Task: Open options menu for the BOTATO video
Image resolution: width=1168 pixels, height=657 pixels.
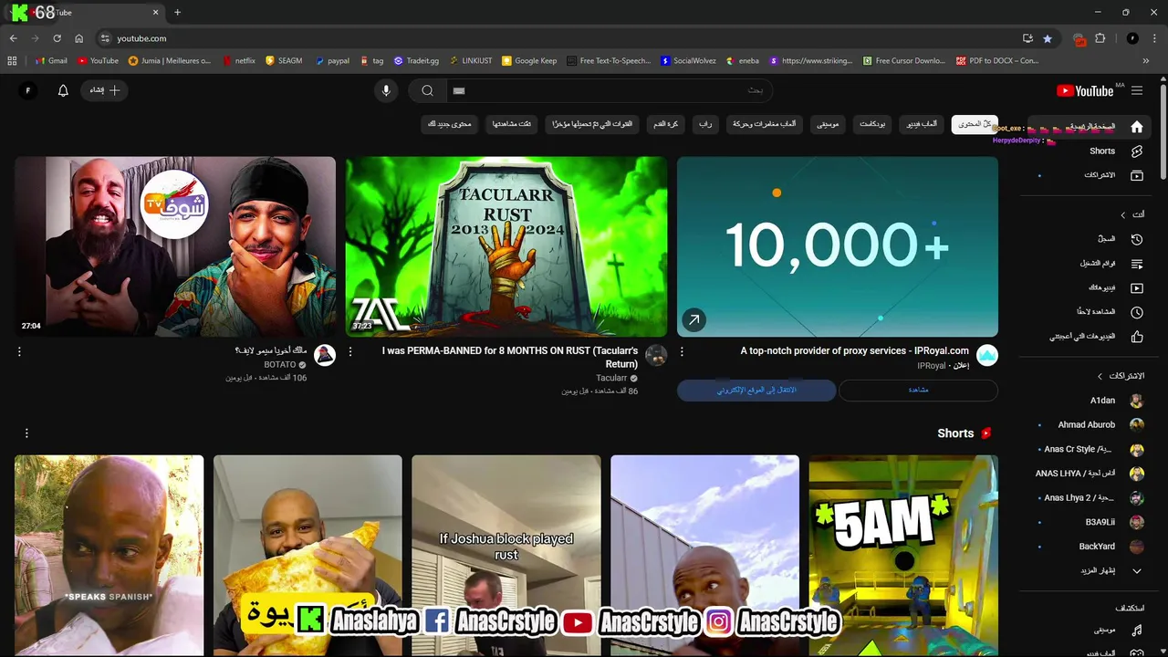Action: (x=19, y=351)
